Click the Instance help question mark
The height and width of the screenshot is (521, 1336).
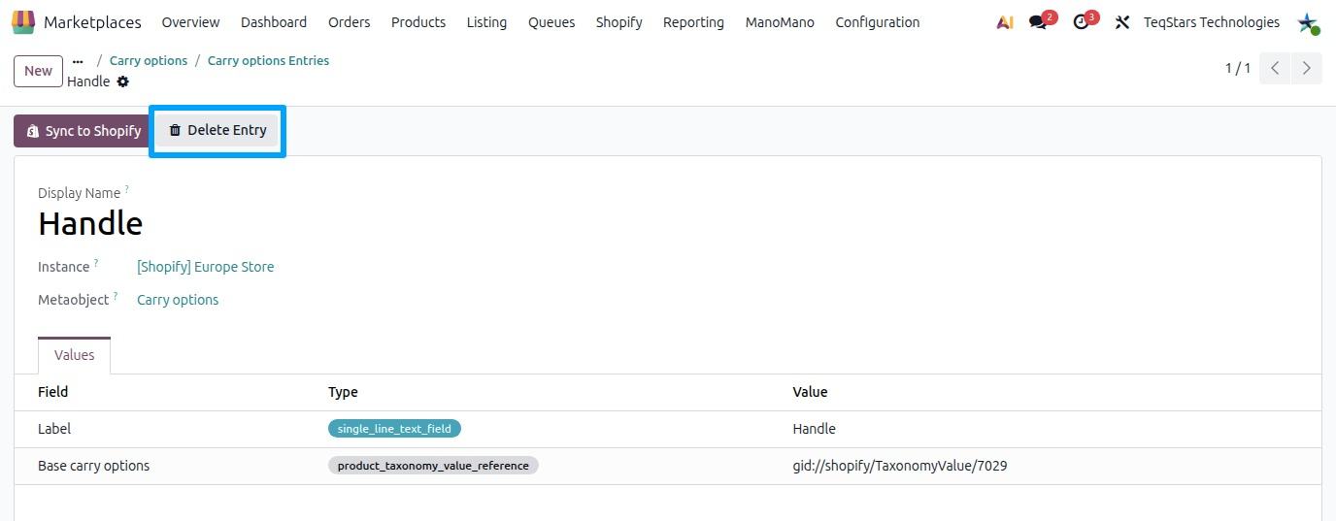(x=96, y=263)
